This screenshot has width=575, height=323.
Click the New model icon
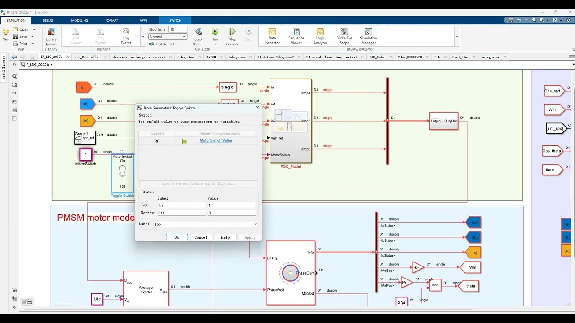tap(6, 32)
